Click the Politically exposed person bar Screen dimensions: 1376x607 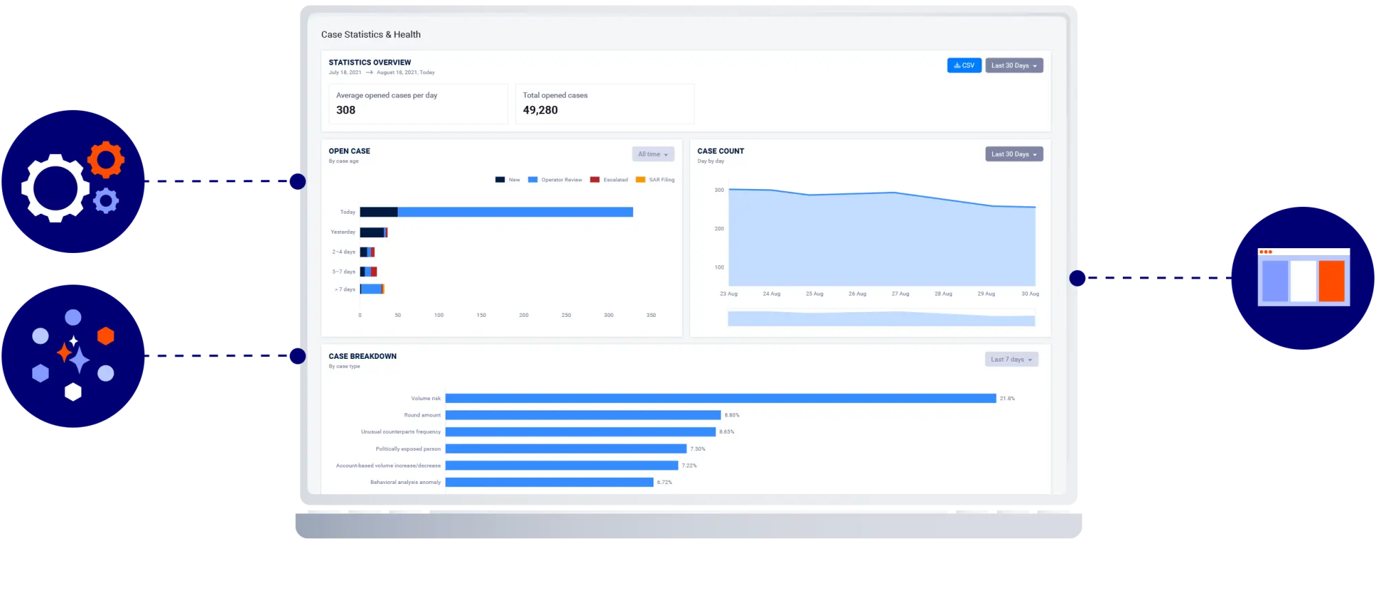tap(566, 449)
